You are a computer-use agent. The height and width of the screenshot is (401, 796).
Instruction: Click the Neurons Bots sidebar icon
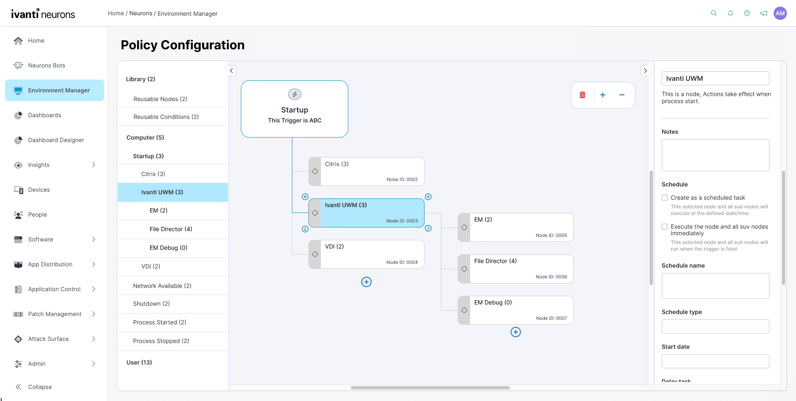pyautogui.click(x=18, y=65)
